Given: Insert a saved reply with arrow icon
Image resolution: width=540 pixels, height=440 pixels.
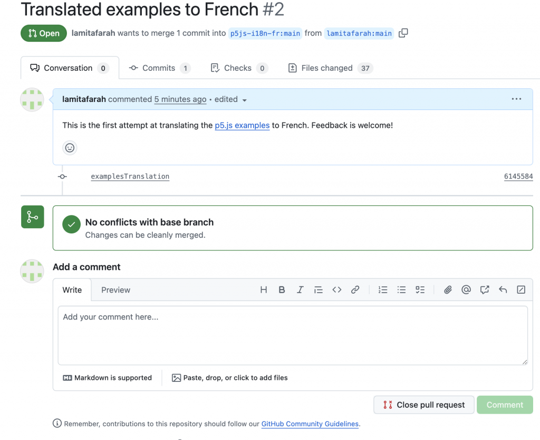Looking at the screenshot, I should [503, 289].
